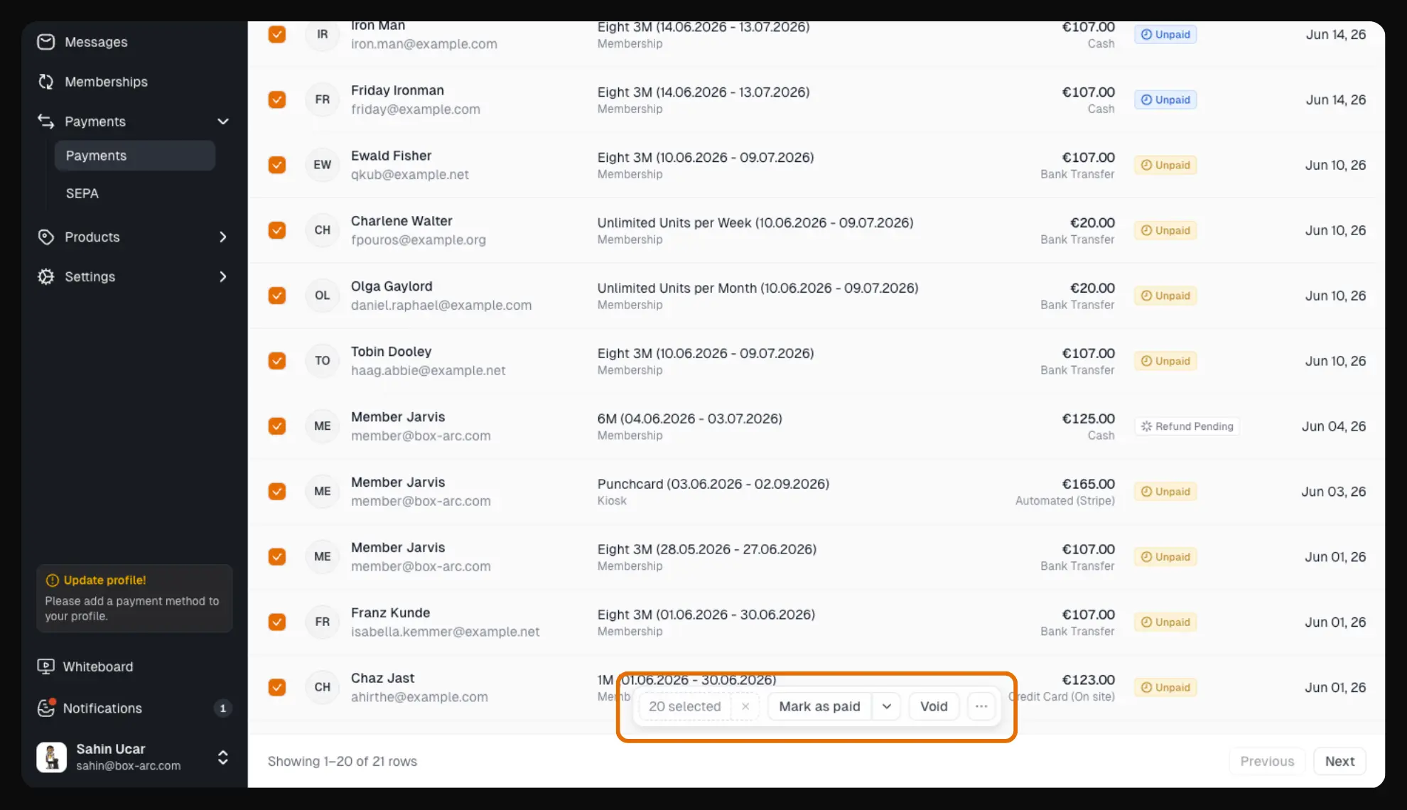Click the Void button
Image resolution: width=1407 pixels, height=810 pixels.
coord(934,706)
